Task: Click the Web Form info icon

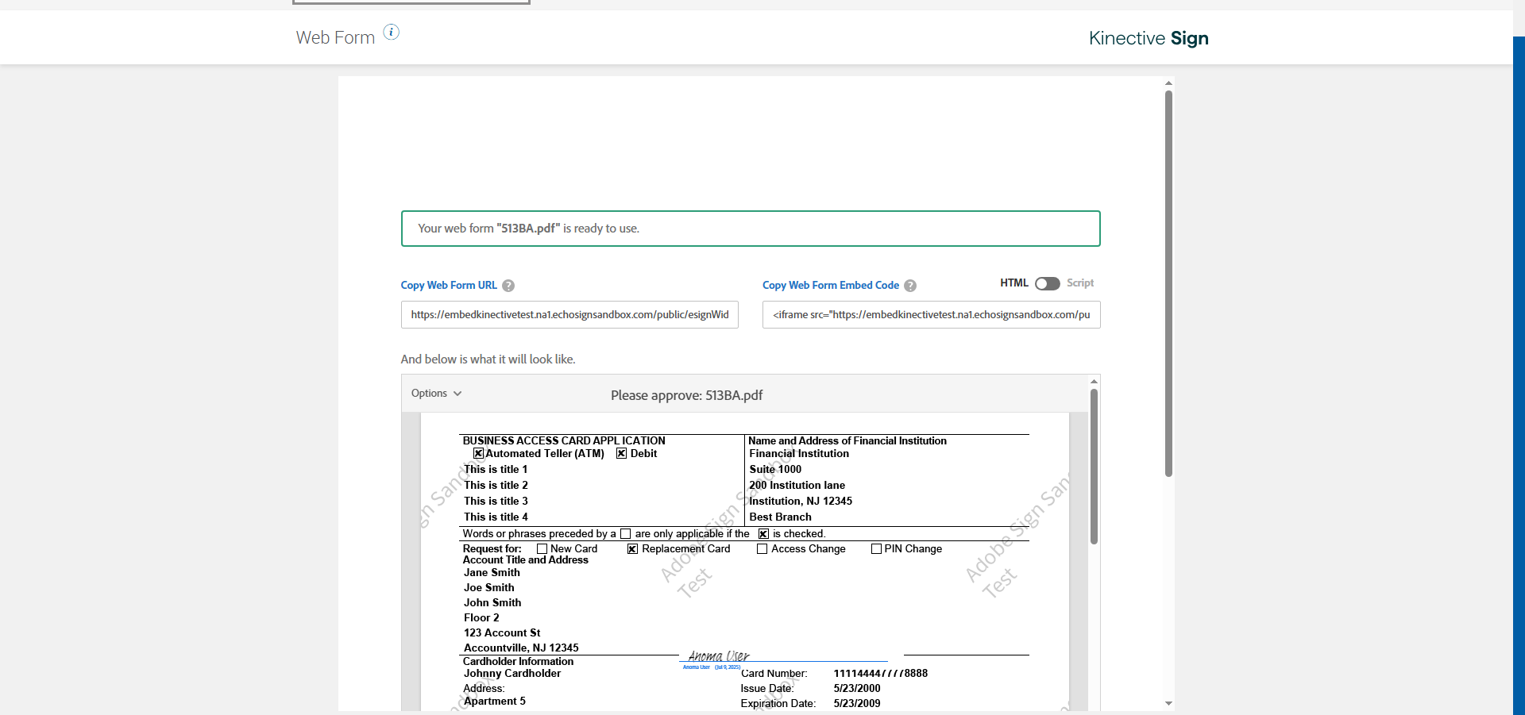Action: coord(392,32)
